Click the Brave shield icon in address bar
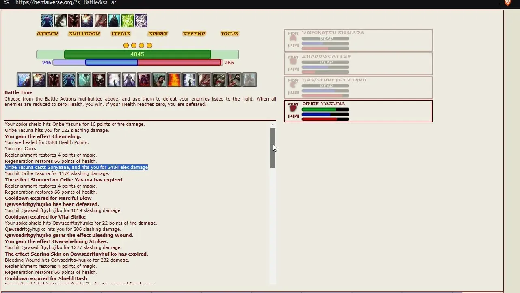The height and width of the screenshot is (293, 520). click(x=507, y=2)
